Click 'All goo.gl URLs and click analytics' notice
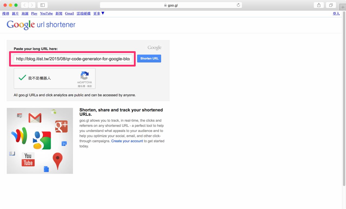The height and width of the screenshot is (209, 346). click(75, 95)
